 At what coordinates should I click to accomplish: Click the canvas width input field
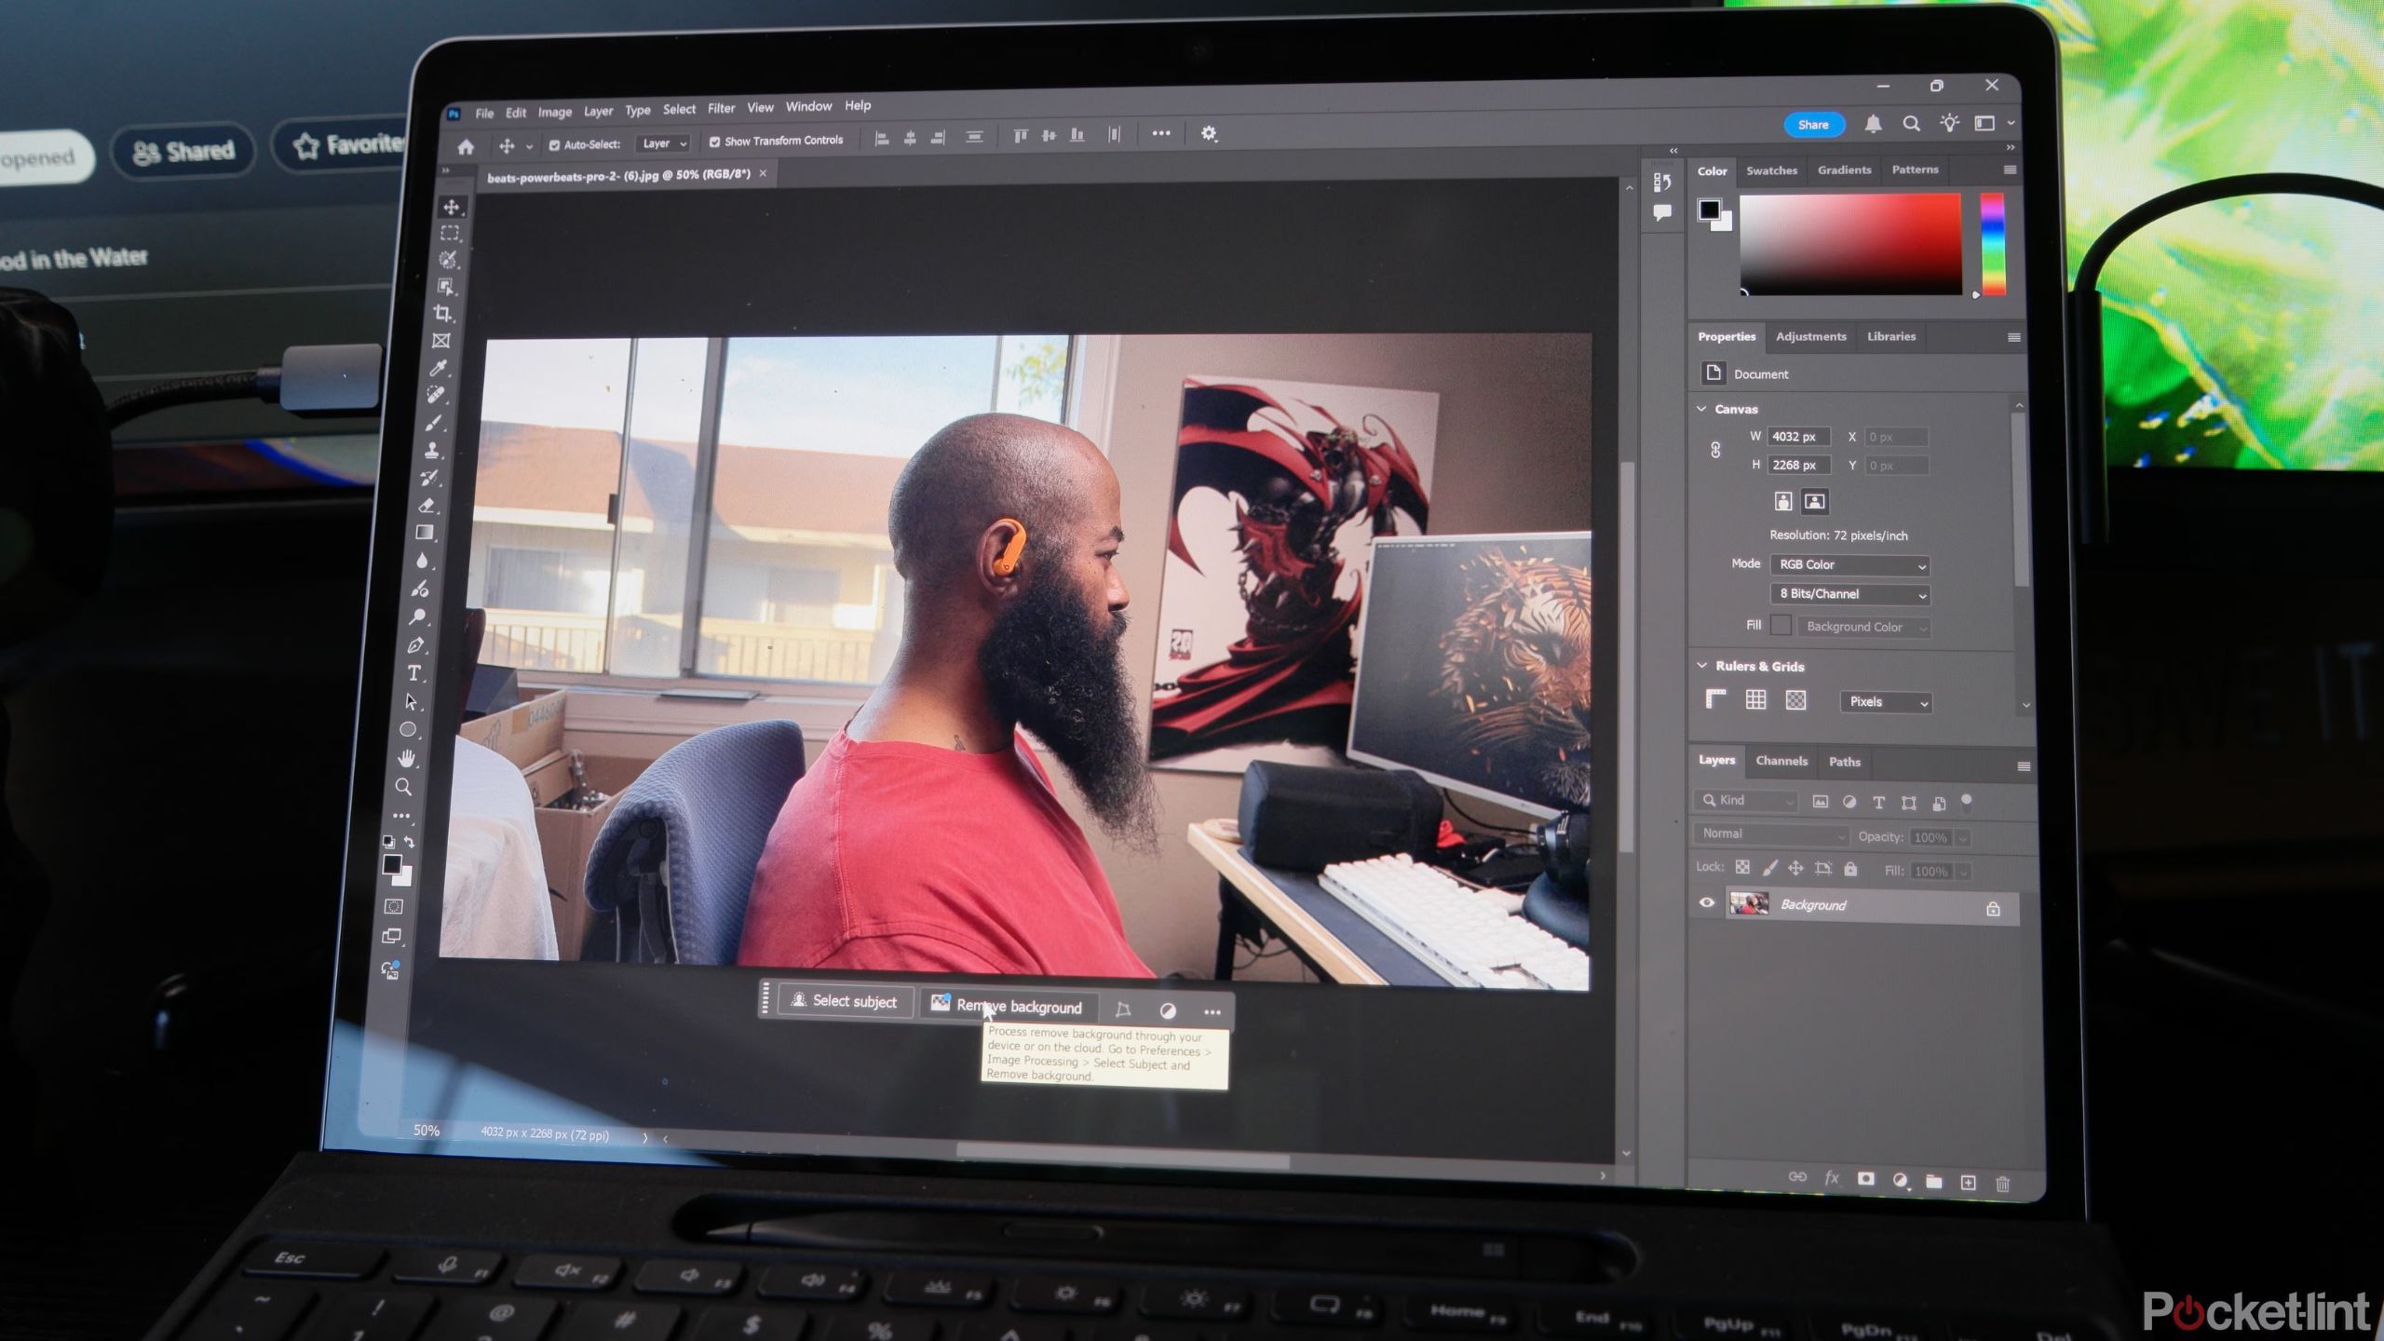coord(1797,437)
